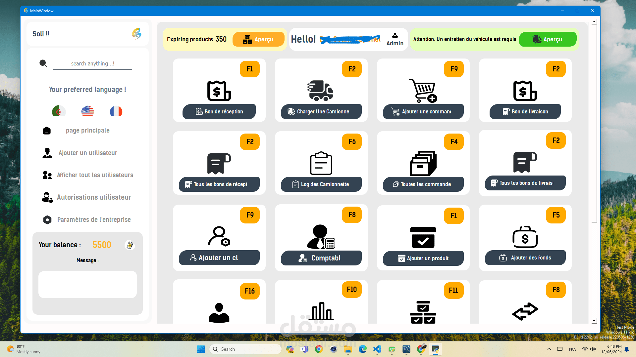The height and width of the screenshot is (357, 636).
Task: Click orange Aperçu expiring products button
Action: click(x=258, y=39)
